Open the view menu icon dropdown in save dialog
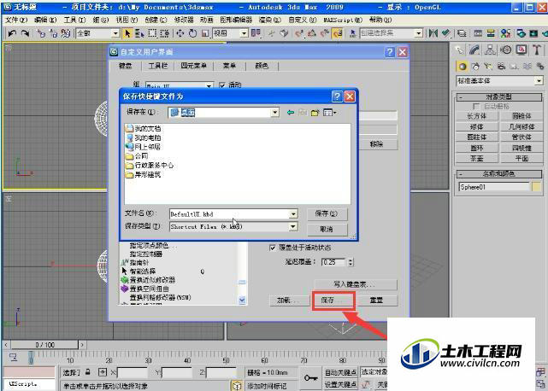Screen dimensions: 548x391 [x=330, y=113]
